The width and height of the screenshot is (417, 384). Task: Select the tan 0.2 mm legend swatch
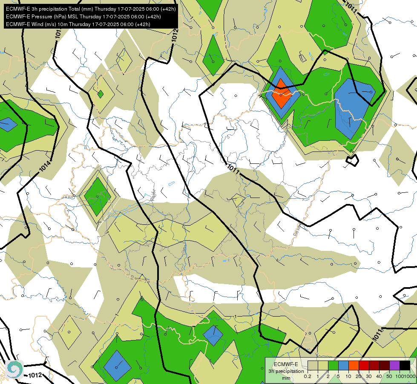[x=313, y=365]
